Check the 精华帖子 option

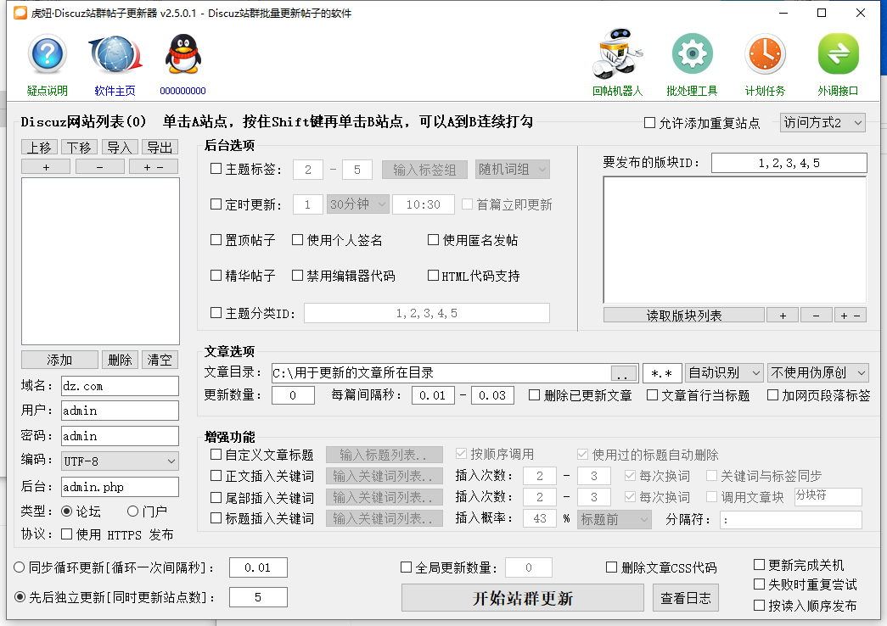pyautogui.click(x=216, y=276)
